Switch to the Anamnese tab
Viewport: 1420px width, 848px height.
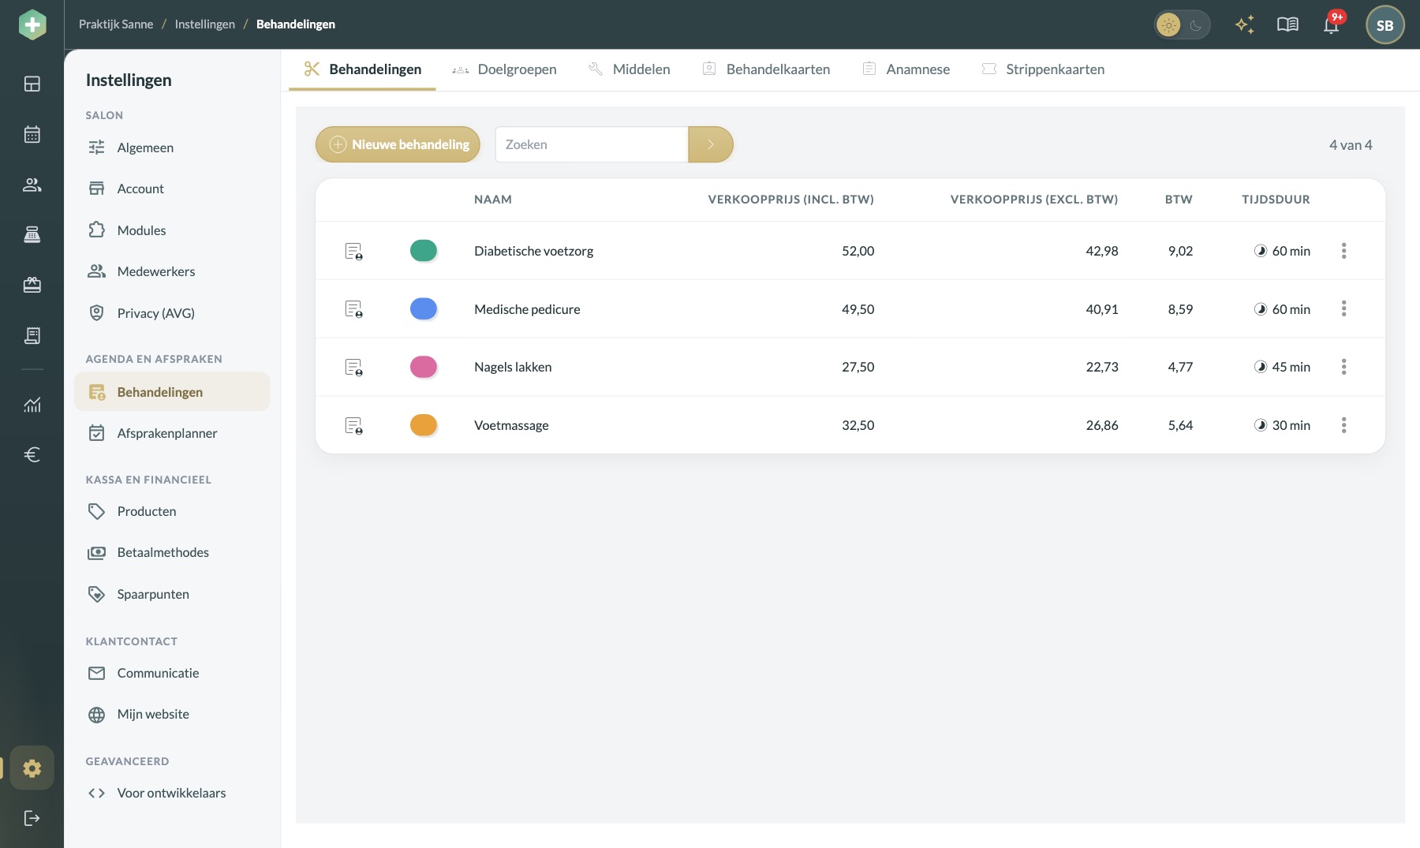coord(906,69)
